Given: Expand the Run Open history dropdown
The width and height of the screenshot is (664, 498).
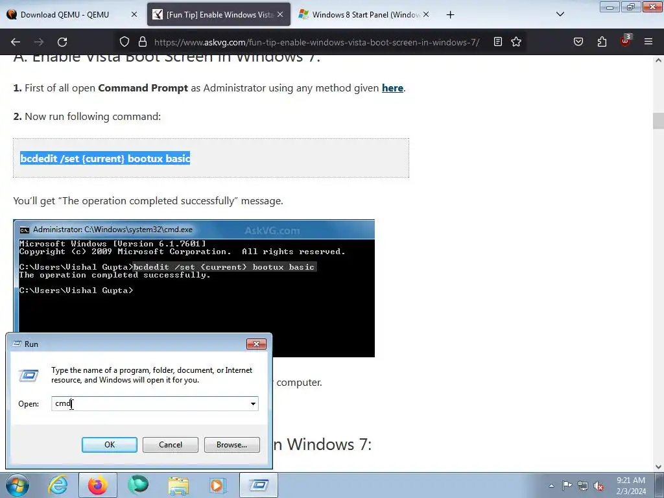Looking at the screenshot, I should [253, 403].
